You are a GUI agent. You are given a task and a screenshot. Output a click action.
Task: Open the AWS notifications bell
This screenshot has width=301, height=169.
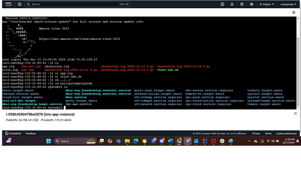(232, 4)
